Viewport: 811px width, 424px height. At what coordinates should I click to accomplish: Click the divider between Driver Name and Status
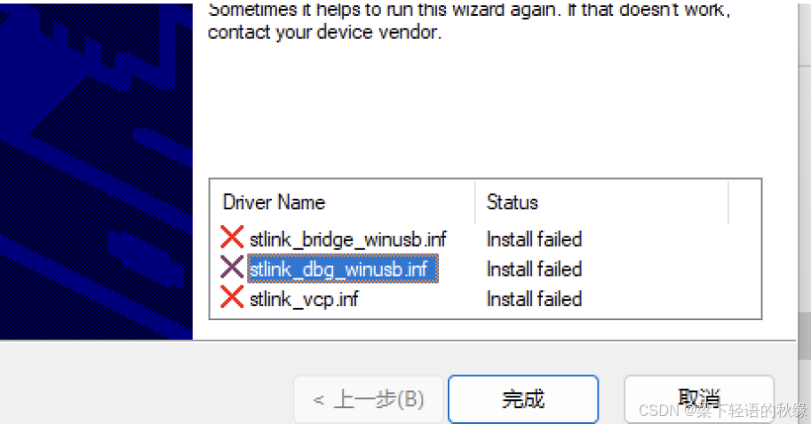(475, 202)
